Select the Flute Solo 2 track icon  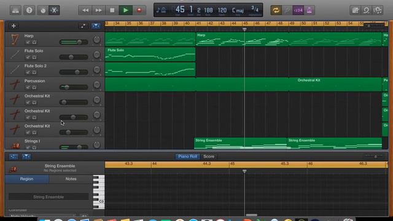tap(15, 69)
